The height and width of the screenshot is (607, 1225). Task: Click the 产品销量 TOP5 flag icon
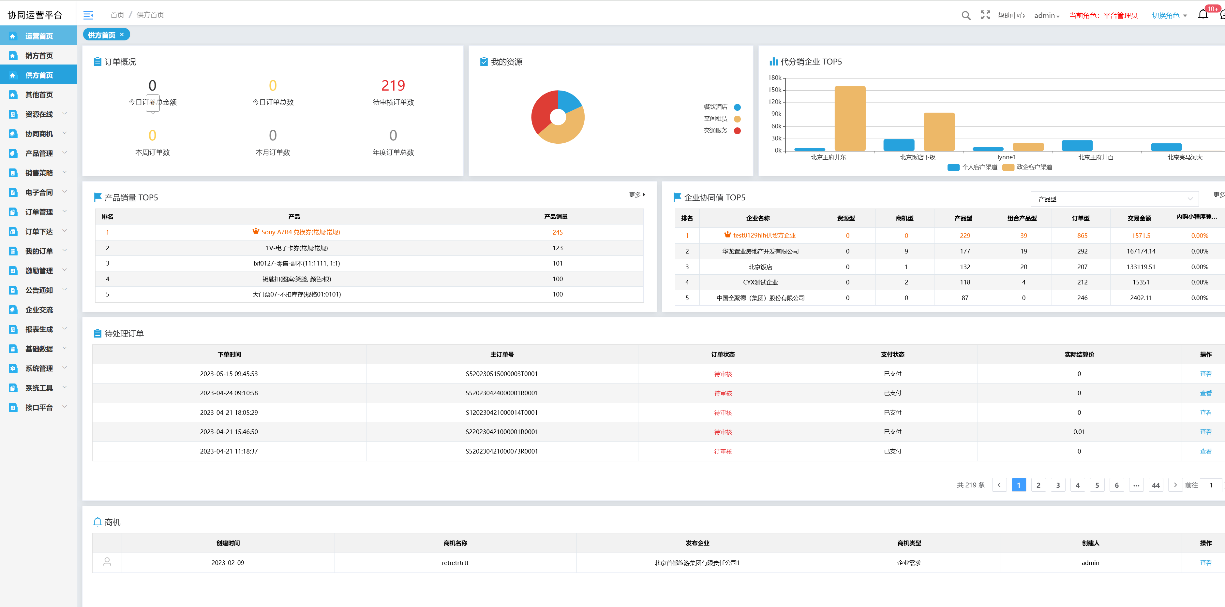click(x=97, y=197)
